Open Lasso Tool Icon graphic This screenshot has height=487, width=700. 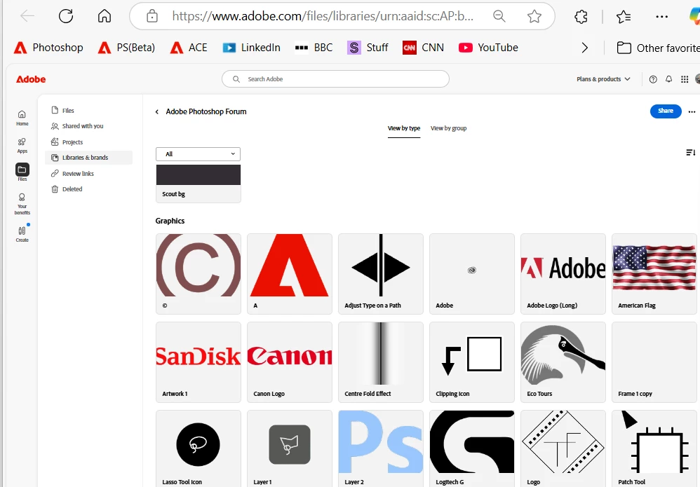click(198, 448)
